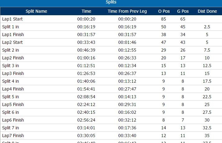Image resolution: width=222 pixels, height=143 pixels.
Task: Select the Lap7 Finish row
Action: (x=111, y=136)
